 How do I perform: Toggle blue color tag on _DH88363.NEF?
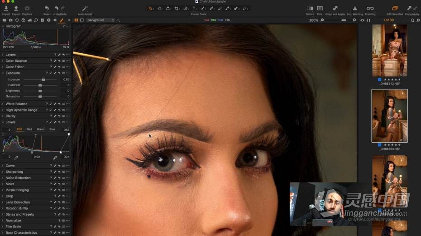pos(379,145)
